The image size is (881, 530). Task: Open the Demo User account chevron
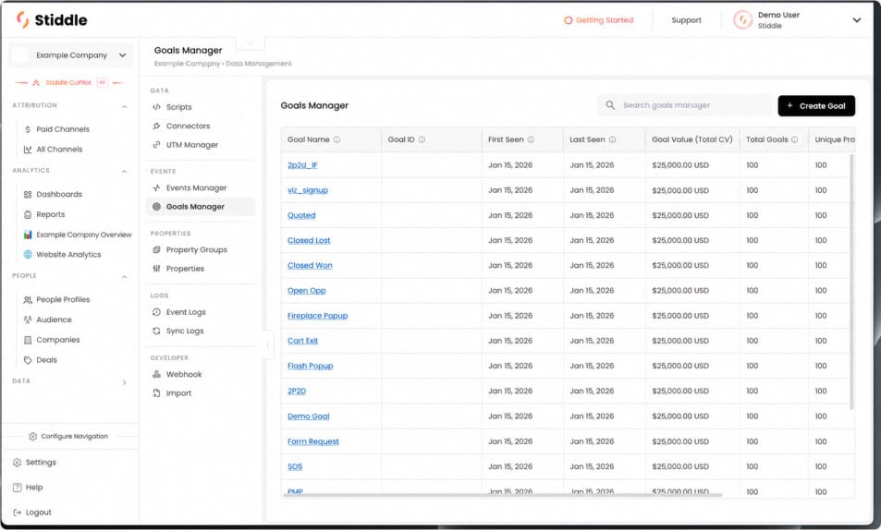(857, 20)
